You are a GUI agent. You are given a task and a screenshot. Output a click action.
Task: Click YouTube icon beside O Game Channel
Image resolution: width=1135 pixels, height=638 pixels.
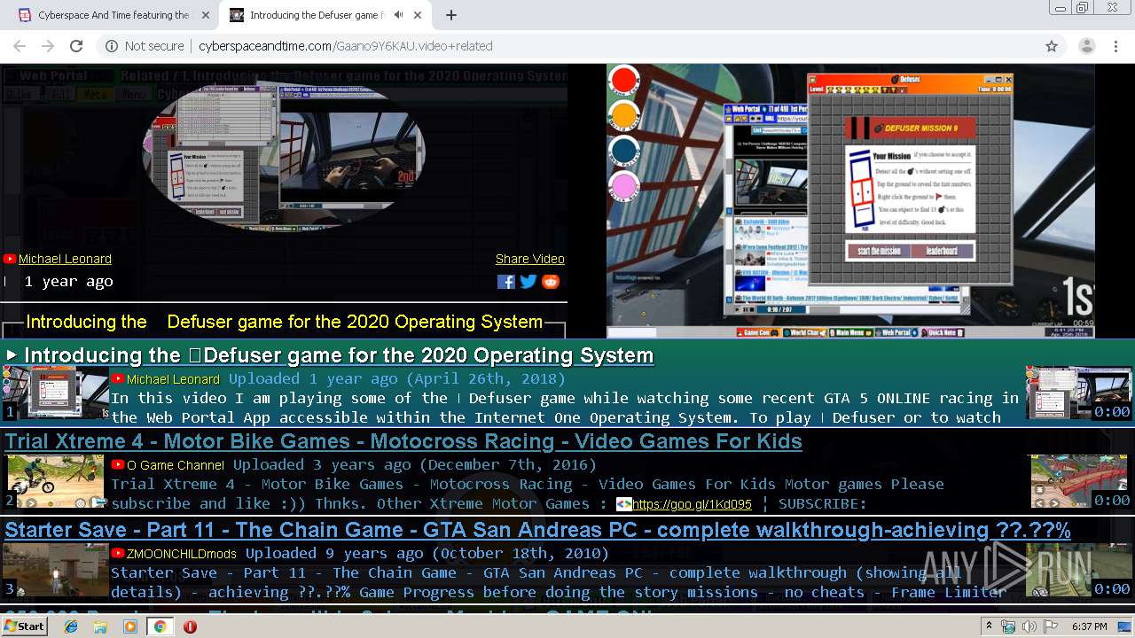(118, 464)
